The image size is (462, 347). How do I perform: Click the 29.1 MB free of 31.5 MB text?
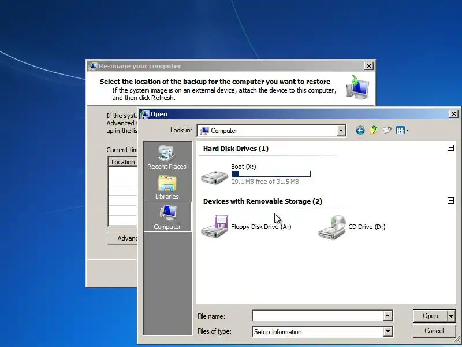point(265,182)
